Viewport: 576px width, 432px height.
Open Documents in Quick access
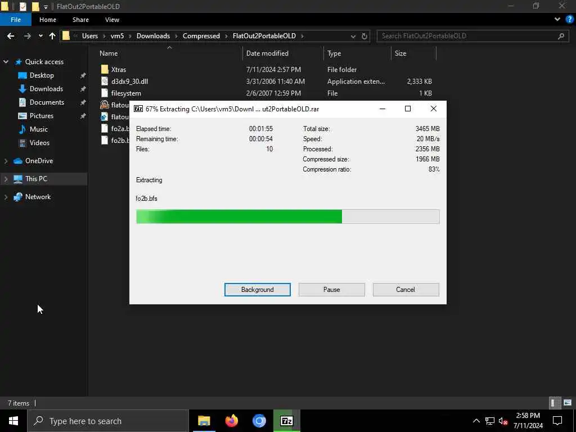pos(47,102)
